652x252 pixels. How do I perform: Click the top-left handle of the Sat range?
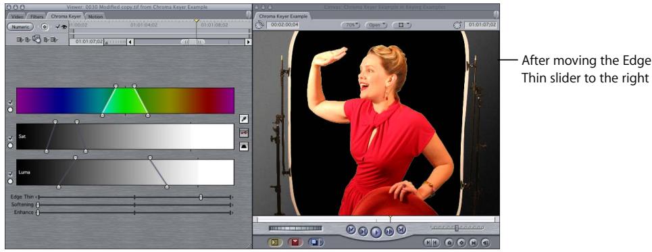[x=55, y=122]
